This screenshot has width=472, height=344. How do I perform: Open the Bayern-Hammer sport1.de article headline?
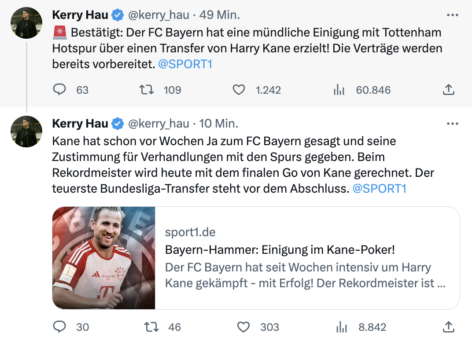[280, 250]
